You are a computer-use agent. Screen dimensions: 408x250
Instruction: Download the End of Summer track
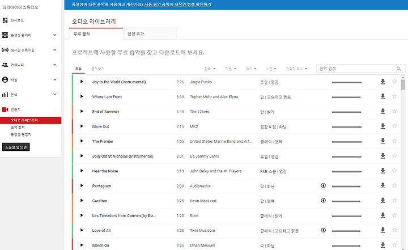pos(382,111)
